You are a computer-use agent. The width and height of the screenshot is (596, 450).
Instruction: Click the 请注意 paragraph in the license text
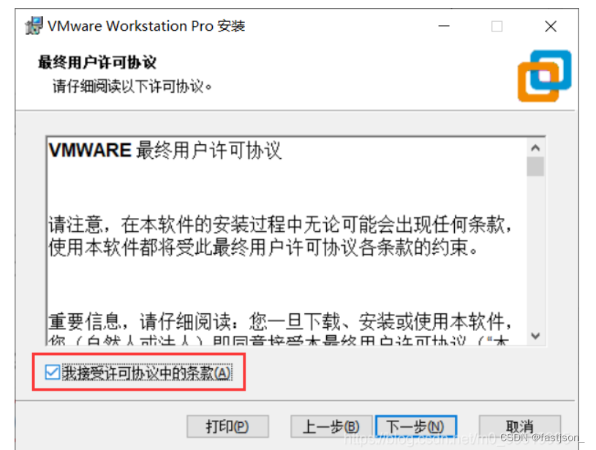tap(280, 236)
